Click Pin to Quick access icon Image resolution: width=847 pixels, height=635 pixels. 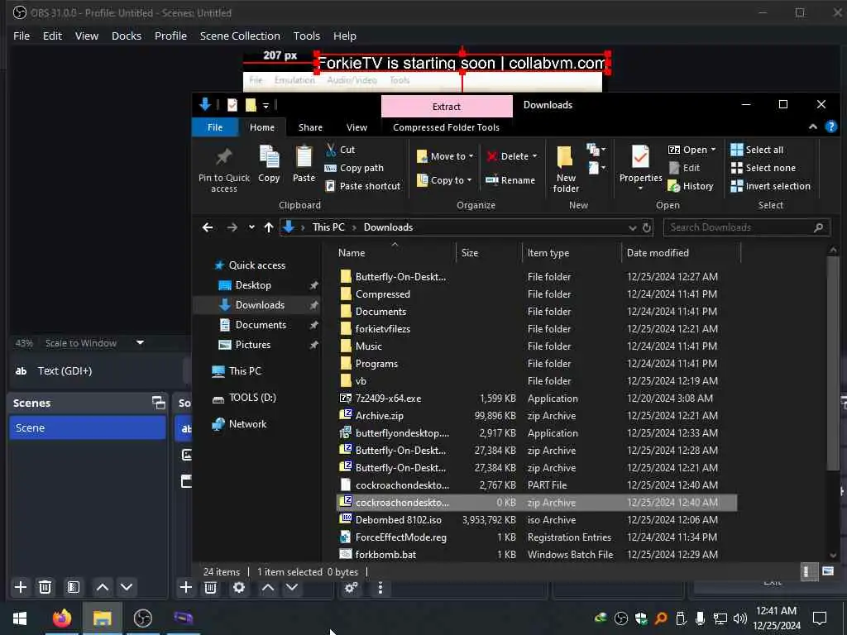(223, 158)
